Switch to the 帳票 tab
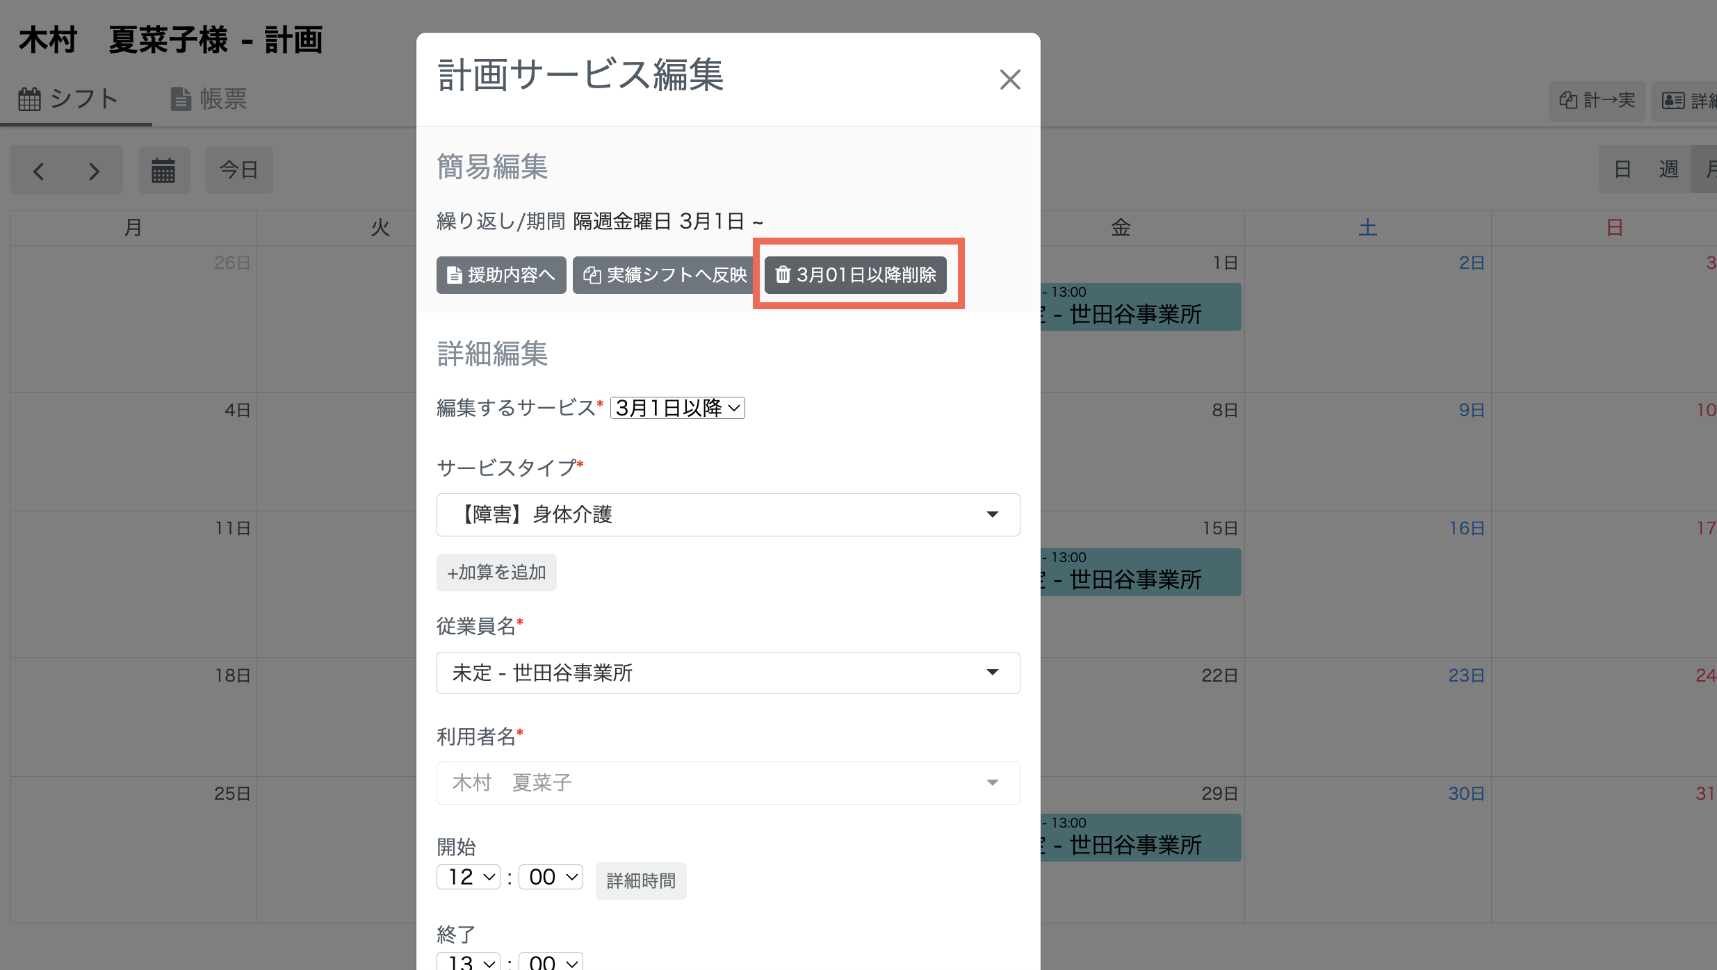 (208, 99)
